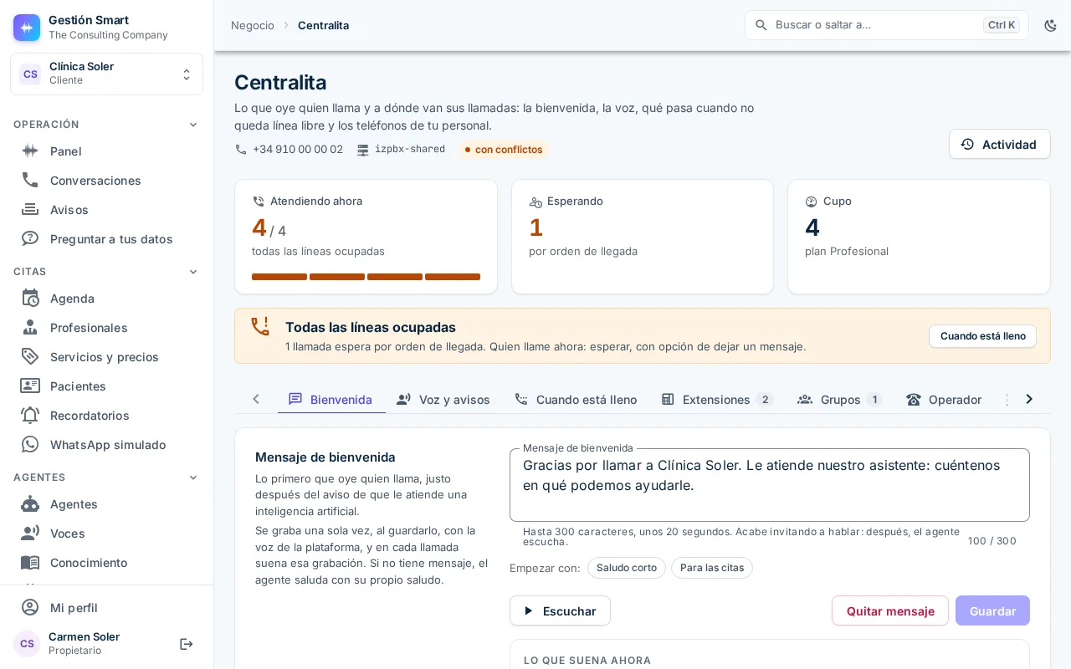This screenshot has width=1071, height=669.
Task: Click the phone icon next to +34 910 00 00 02
Action: click(241, 150)
